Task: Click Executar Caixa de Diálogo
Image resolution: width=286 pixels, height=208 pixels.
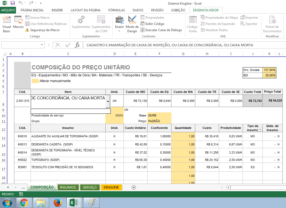Action: click(x=161, y=30)
